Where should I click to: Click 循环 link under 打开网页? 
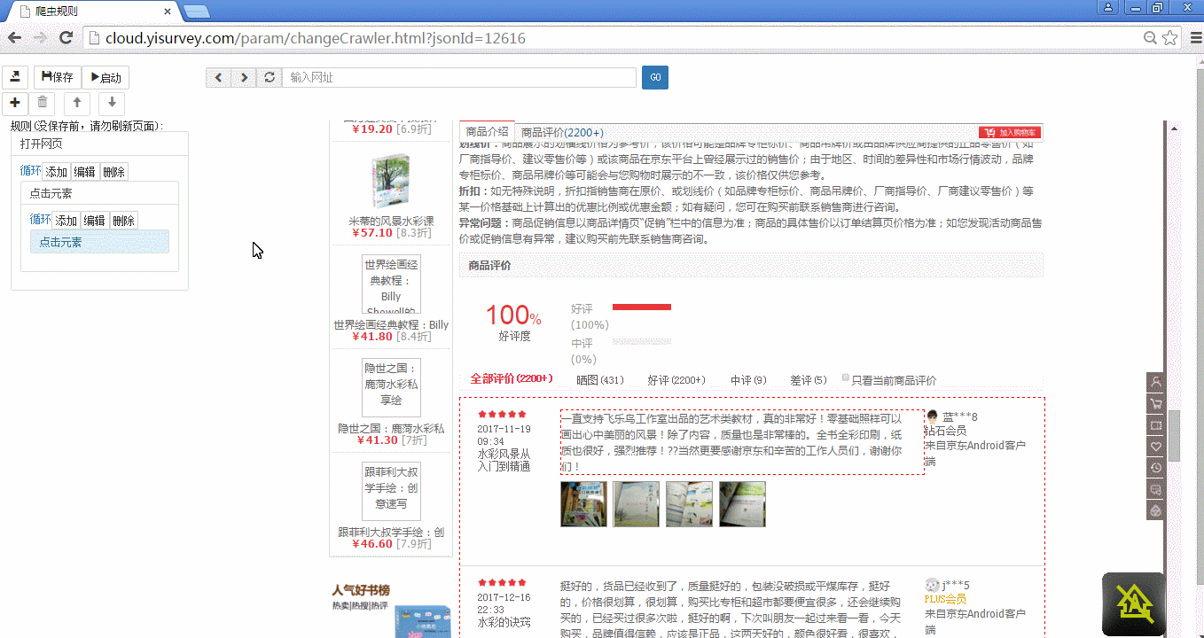pyautogui.click(x=31, y=171)
